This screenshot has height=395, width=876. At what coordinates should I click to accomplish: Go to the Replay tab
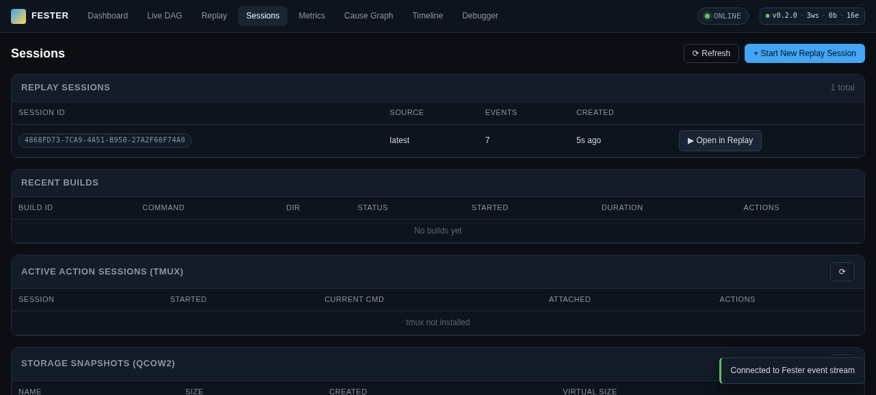pyautogui.click(x=214, y=16)
